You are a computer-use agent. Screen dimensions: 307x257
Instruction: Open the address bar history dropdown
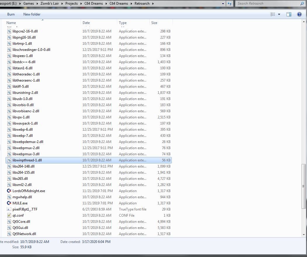coord(223,4)
